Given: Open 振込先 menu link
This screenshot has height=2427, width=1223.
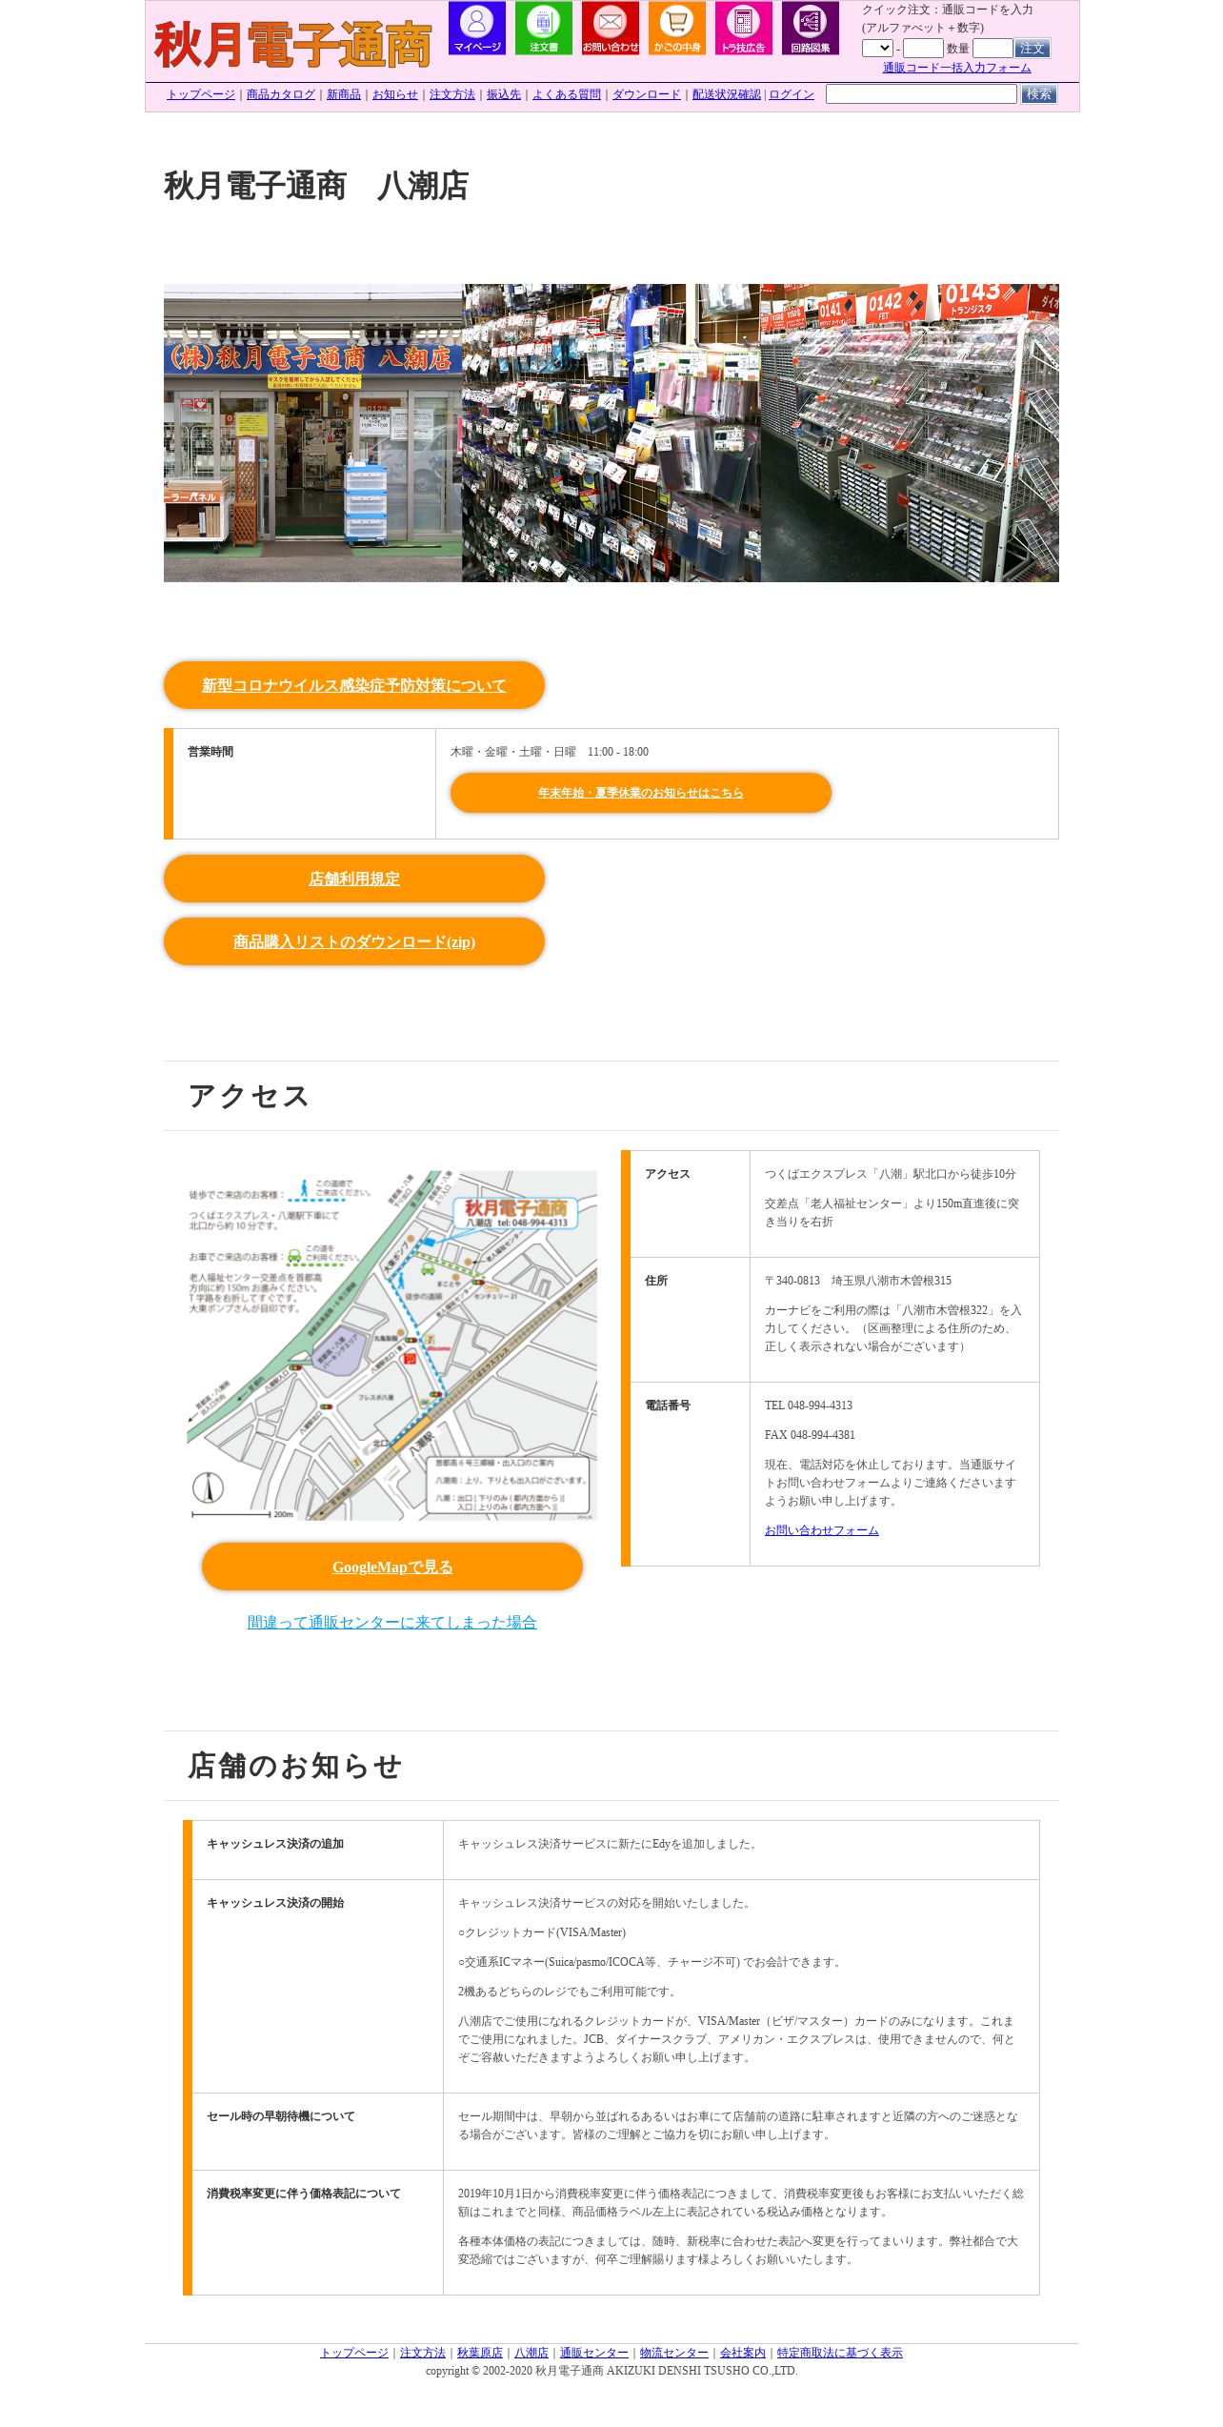Looking at the screenshot, I should point(504,94).
